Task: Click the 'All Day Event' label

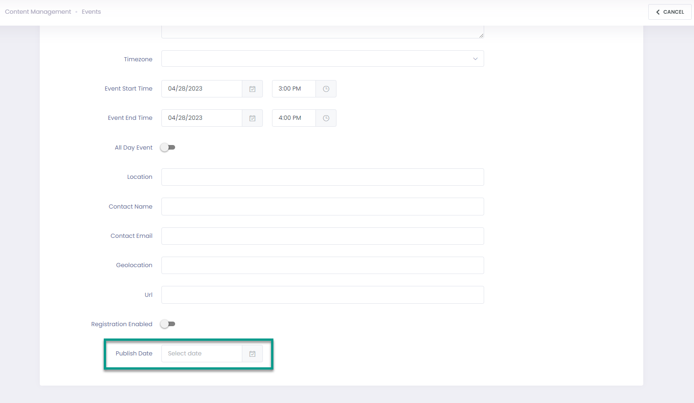Action: click(133, 148)
